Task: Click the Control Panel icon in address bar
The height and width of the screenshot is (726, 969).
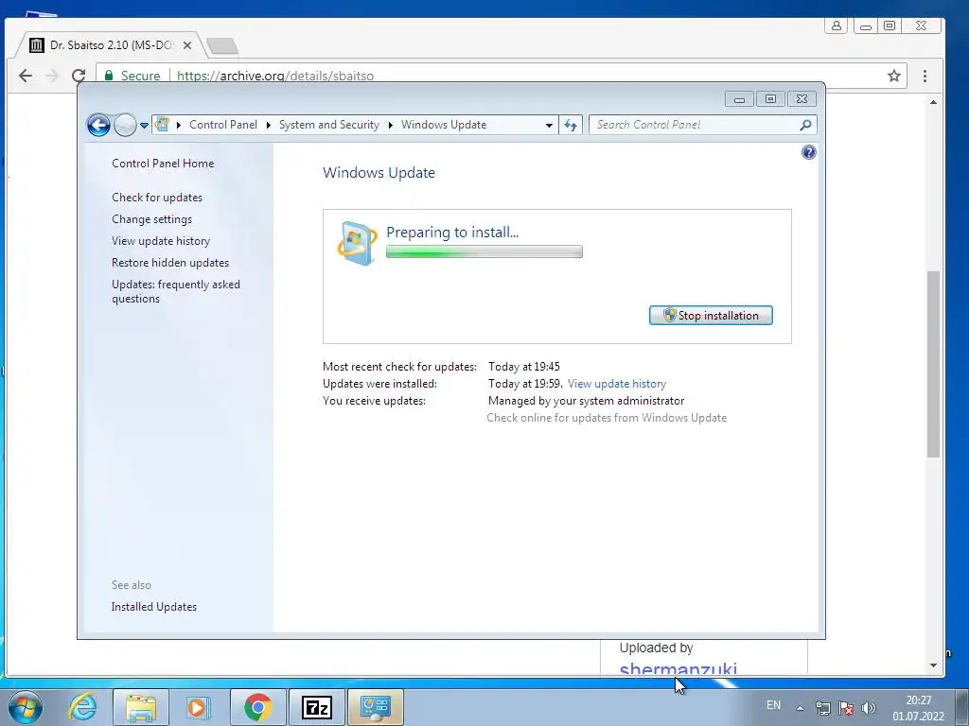Action: (162, 124)
